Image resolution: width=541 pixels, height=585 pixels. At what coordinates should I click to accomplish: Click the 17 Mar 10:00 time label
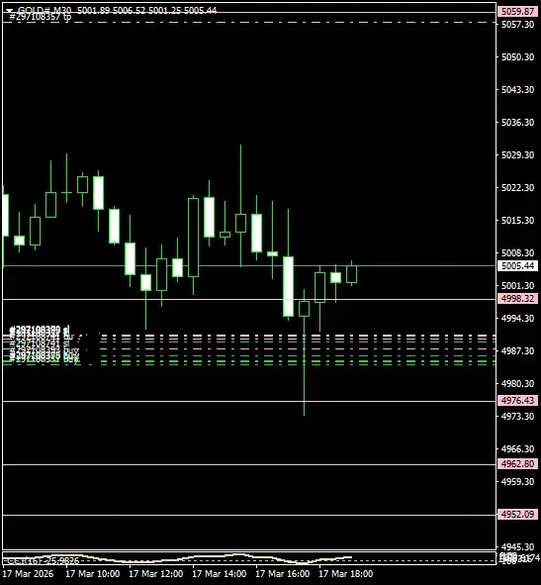pos(92,573)
